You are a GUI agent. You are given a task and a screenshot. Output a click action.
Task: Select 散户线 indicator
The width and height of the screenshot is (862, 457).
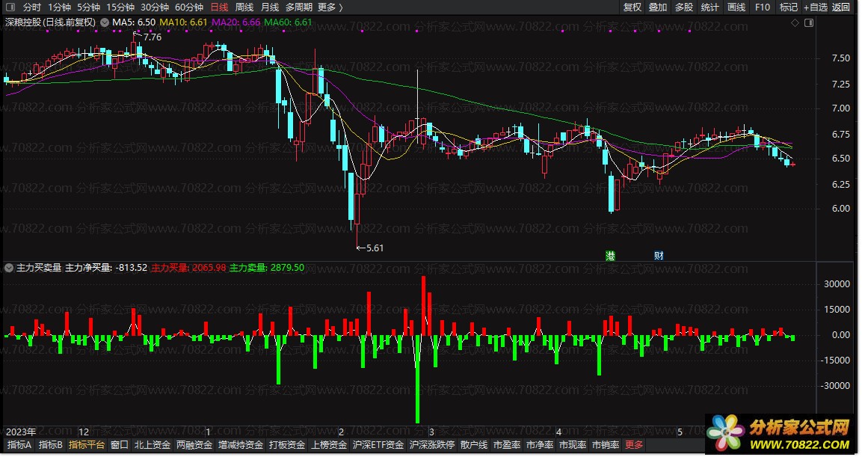point(474,445)
